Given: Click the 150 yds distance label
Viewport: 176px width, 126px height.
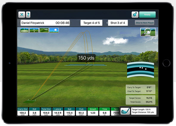Looking at the screenshot, I should (x=86, y=58).
